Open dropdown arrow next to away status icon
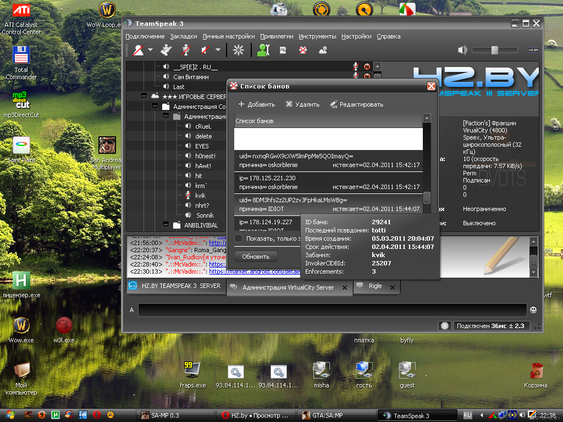The width and height of the screenshot is (563, 422). 151,51
